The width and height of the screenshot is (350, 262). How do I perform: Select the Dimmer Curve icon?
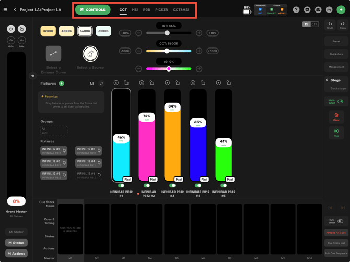pos(54,54)
